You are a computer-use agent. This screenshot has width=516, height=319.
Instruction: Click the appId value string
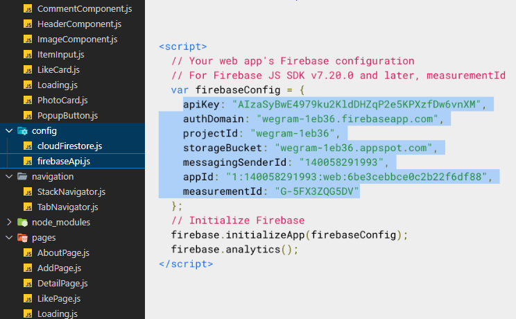356,177
